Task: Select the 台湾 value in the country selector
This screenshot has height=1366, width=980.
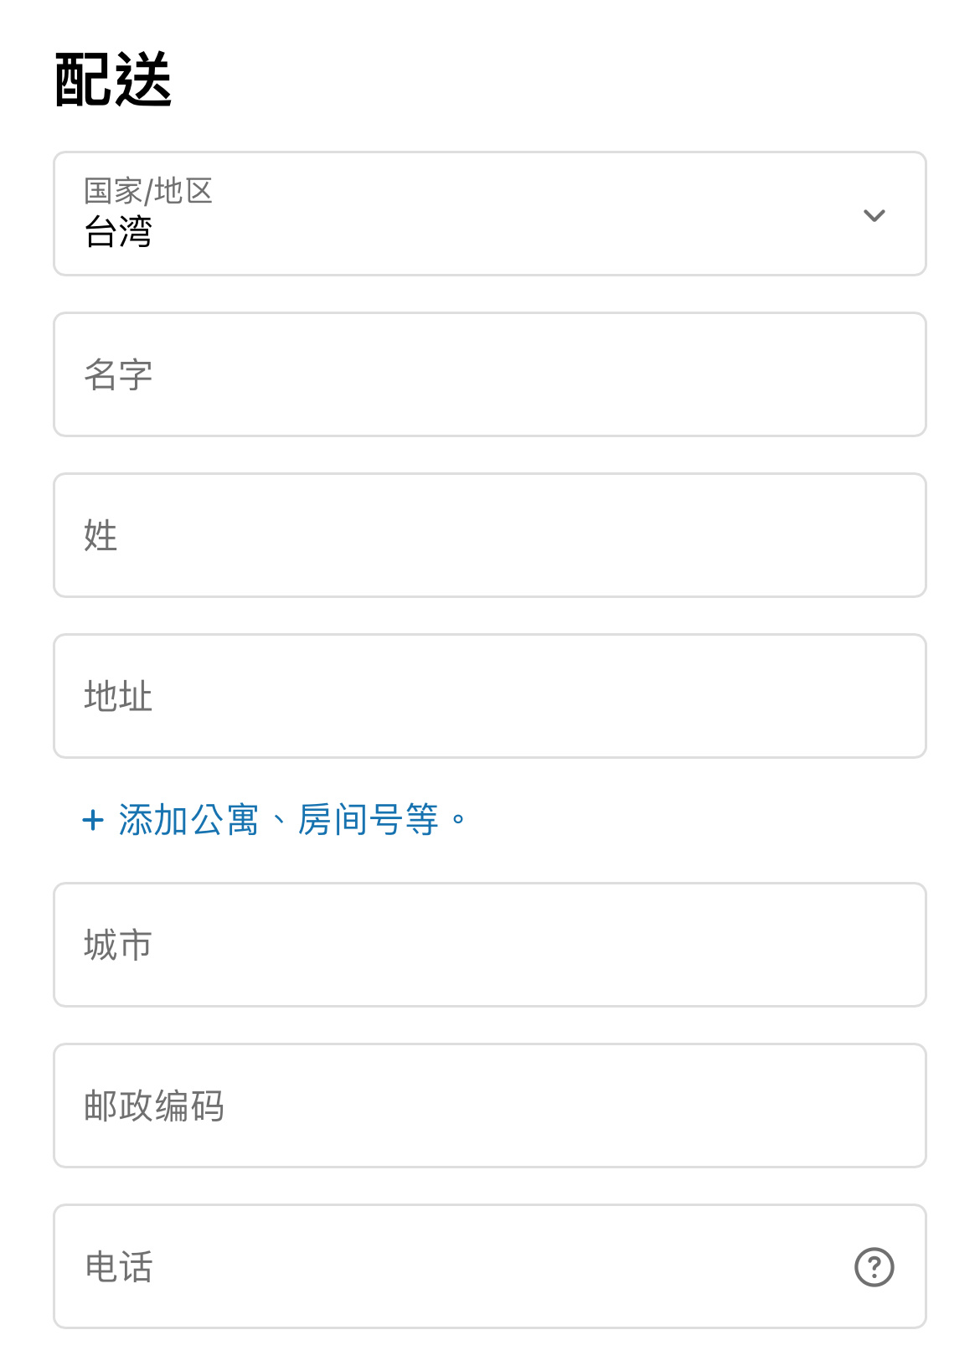Action: pyautogui.click(x=118, y=232)
